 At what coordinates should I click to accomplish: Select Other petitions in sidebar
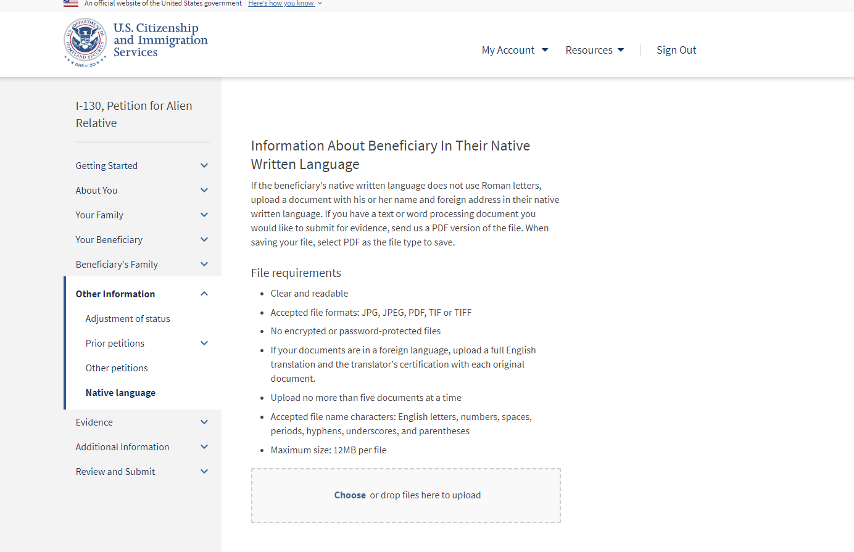[x=117, y=368]
